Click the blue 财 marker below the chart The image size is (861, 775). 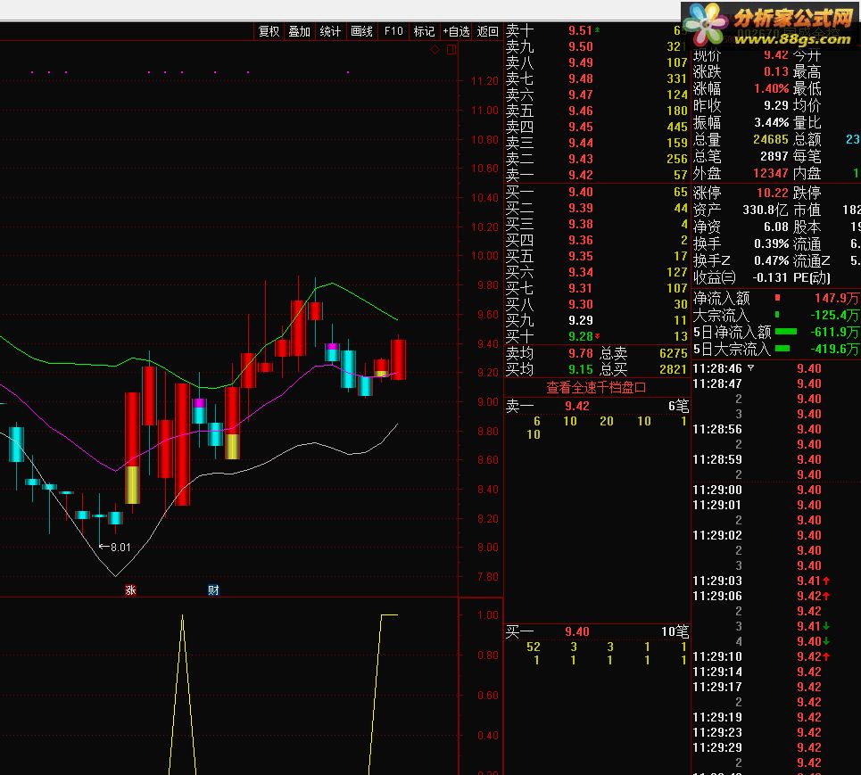click(x=213, y=590)
